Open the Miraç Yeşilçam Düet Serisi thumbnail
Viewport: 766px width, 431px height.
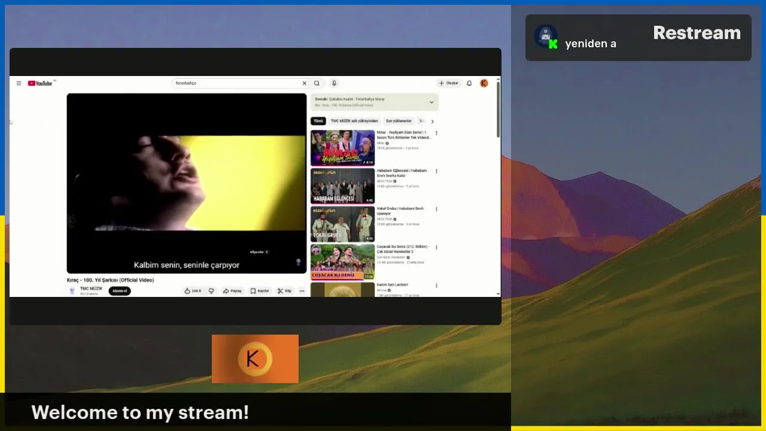tap(342, 148)
